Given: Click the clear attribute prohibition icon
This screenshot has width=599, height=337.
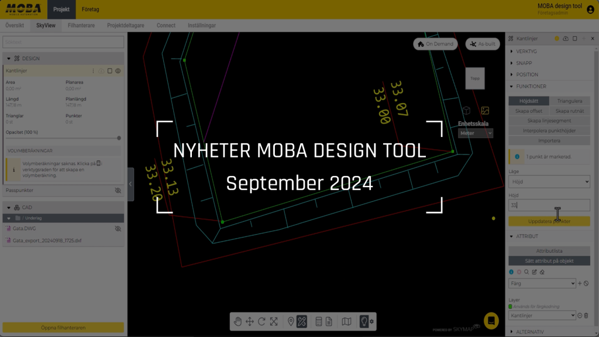Looking at the screenshot, I should pyautogui.click(x=586, y=284).
